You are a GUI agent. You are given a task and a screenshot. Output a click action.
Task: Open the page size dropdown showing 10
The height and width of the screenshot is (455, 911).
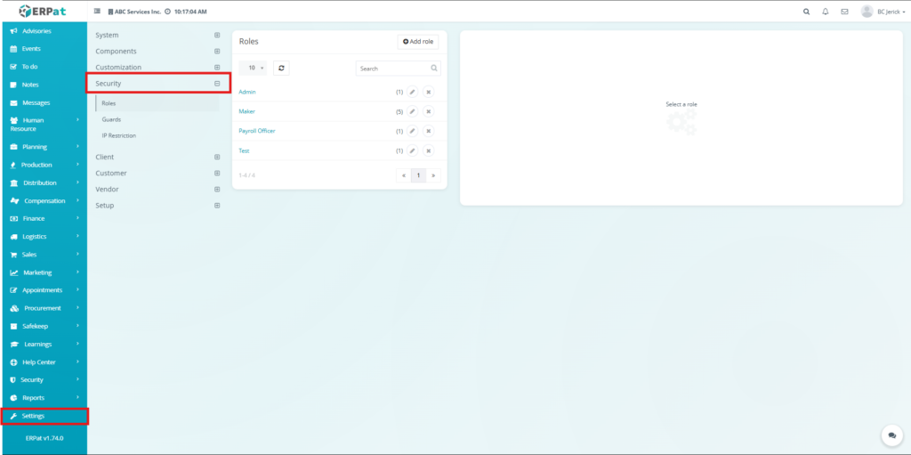[253, 68]
